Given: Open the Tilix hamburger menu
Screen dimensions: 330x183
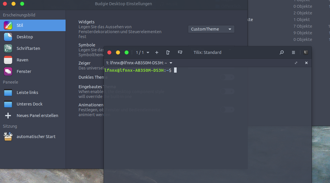Looking at the screenshot, I should coord(293,52).
